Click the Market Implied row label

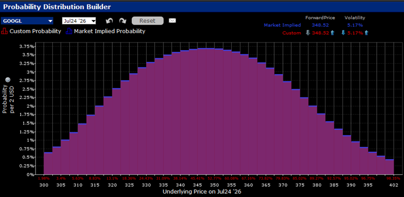pyautogui.click(x=282, y=25)
